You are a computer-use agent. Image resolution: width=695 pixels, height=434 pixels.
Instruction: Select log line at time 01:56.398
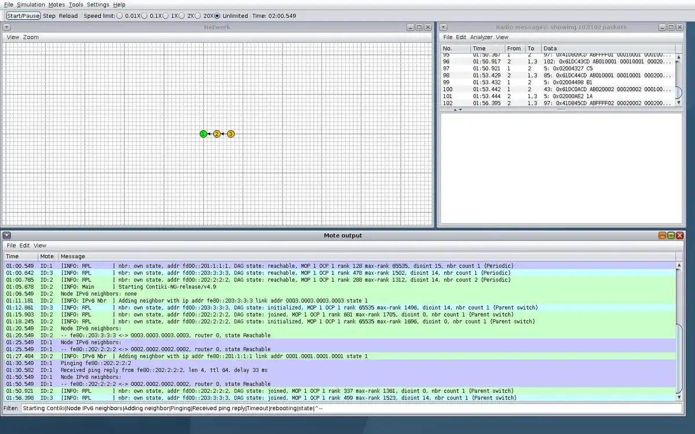tap(340, 398)
